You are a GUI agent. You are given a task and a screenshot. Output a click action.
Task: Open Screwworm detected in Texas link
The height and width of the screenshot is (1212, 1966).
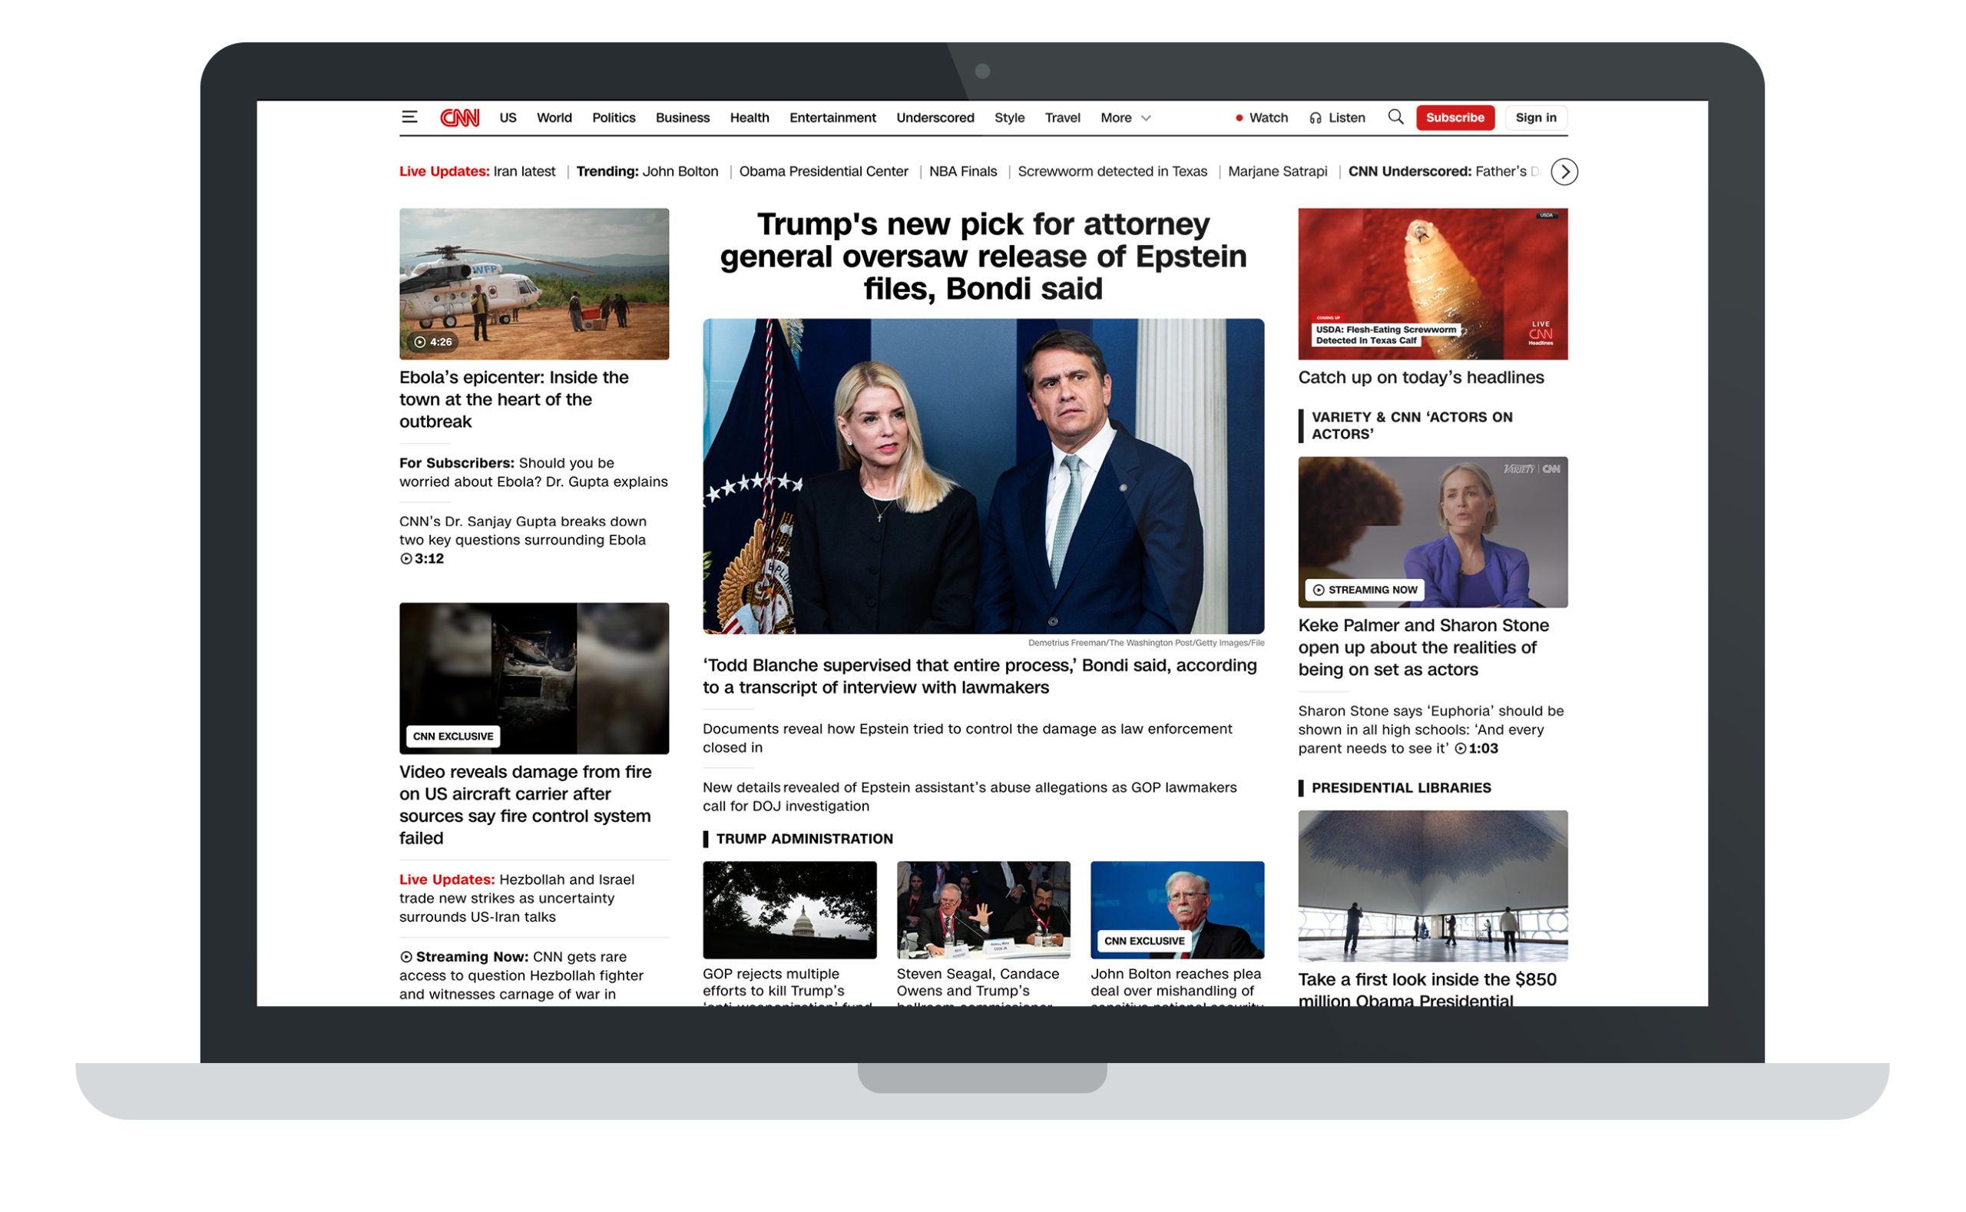pos(1113,171)
